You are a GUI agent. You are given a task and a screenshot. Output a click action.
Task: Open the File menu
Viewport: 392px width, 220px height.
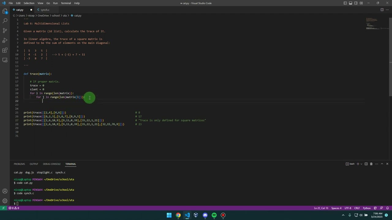11,3
